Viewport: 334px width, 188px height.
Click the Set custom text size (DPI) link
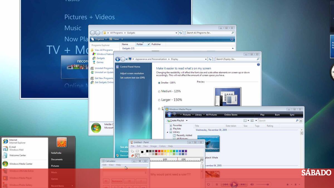point(132,78)
